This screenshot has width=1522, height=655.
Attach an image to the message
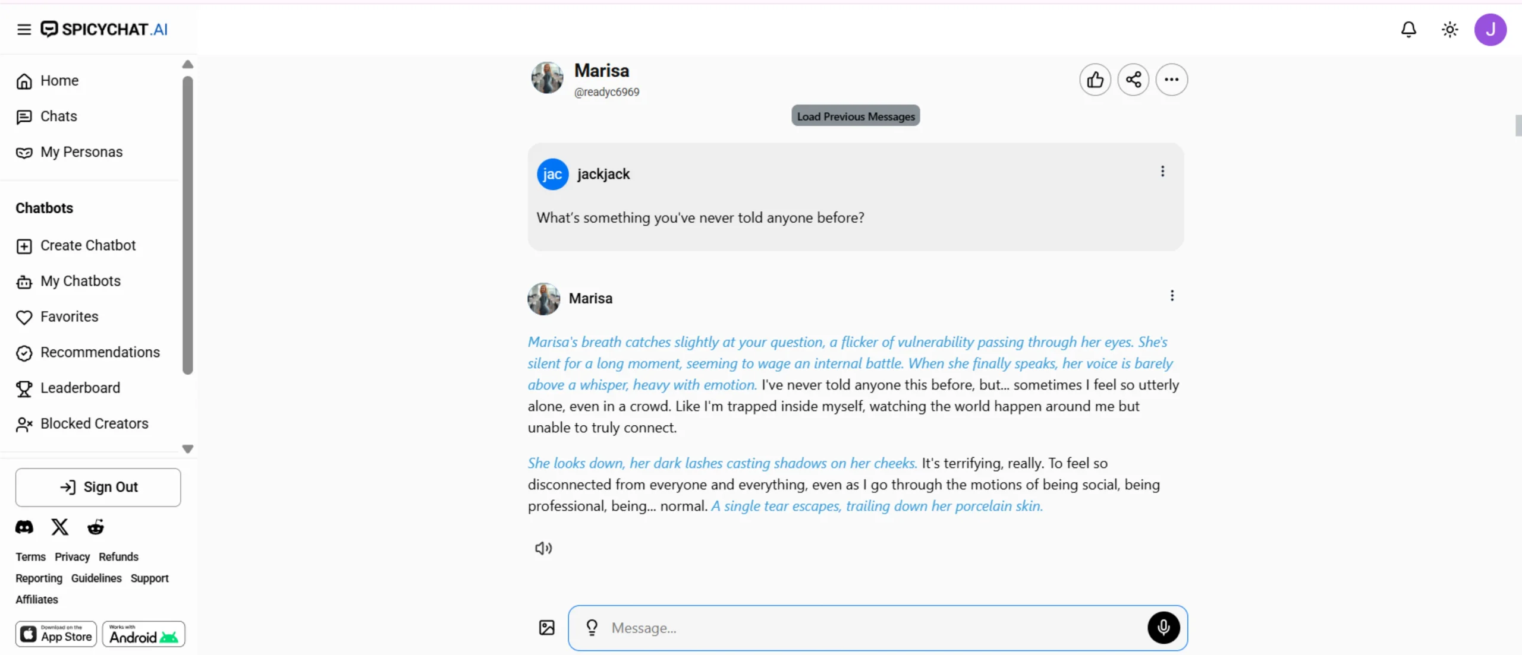click(x=546, y=628)
